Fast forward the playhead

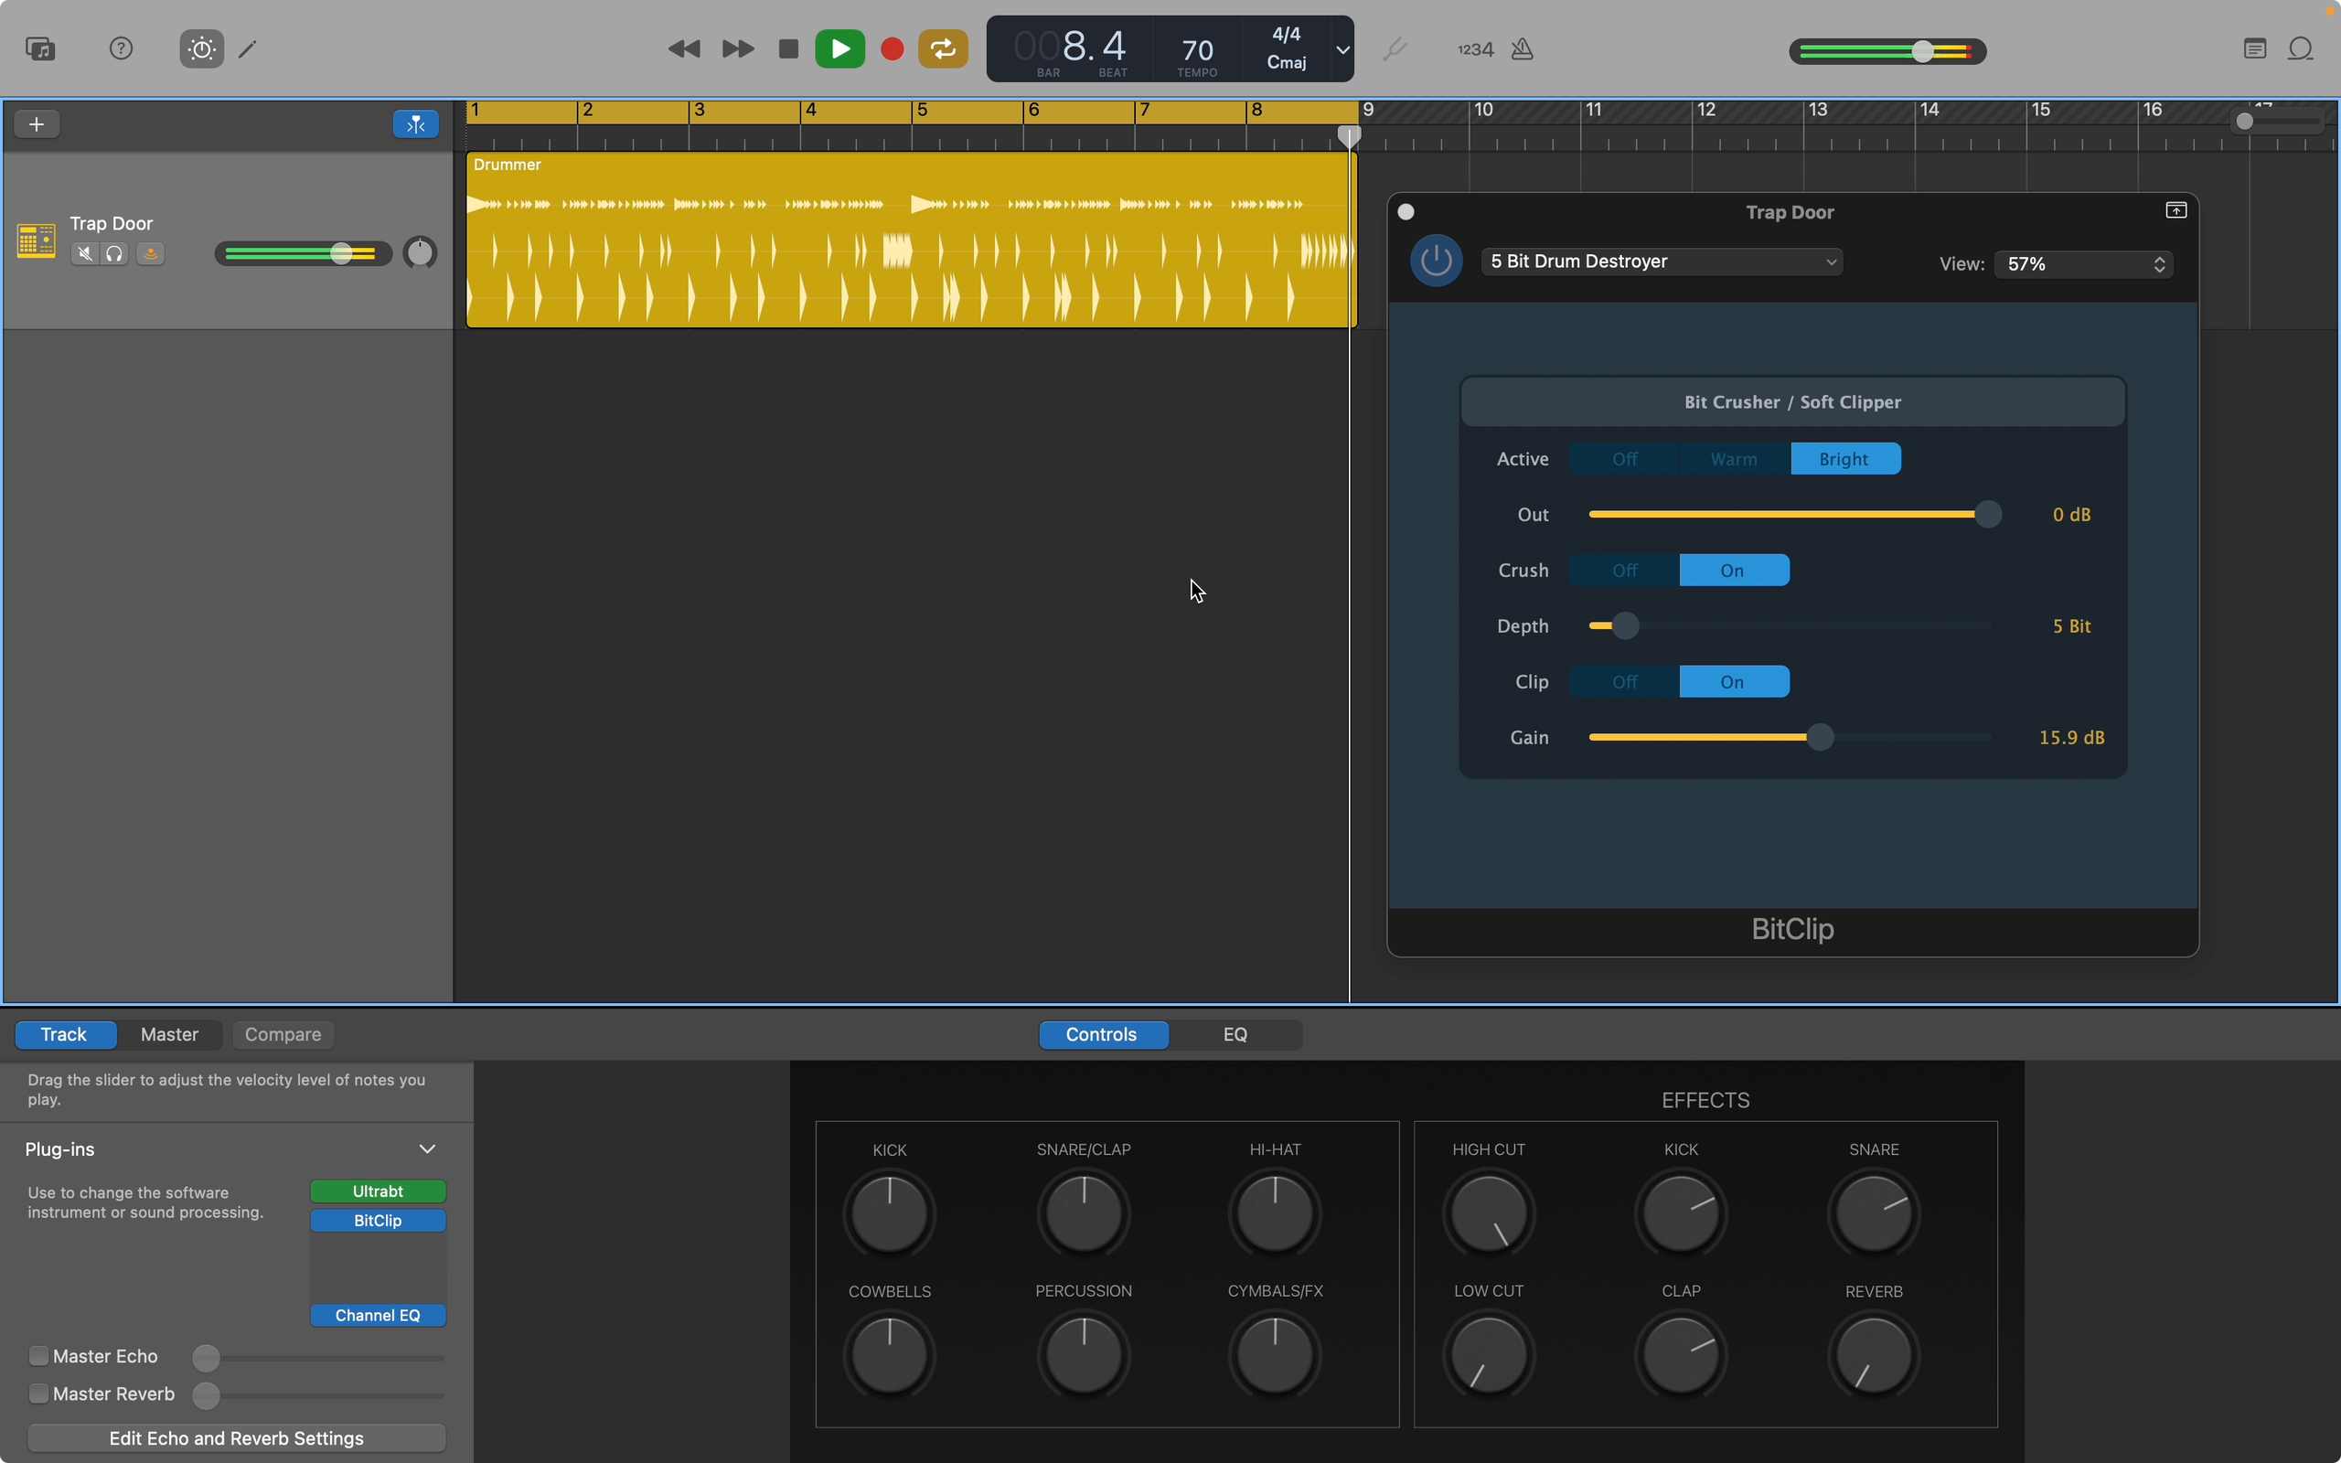pyautogui.click(x=737, y=48)
